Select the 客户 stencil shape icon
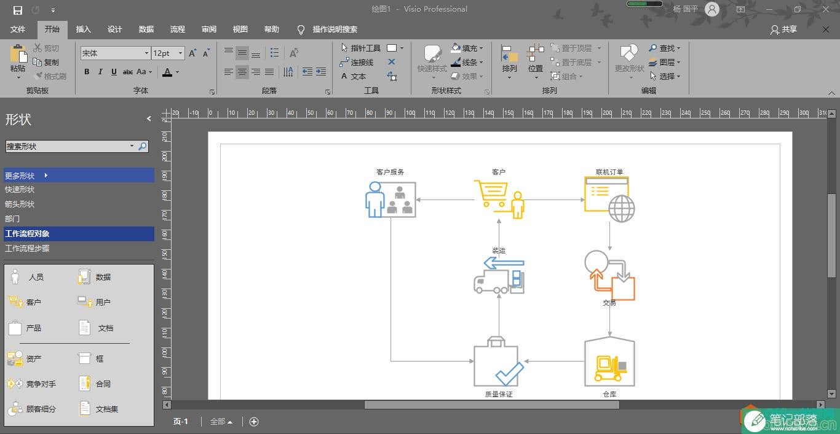The width and height of the screenshot is (840, 434). [15, 302]
